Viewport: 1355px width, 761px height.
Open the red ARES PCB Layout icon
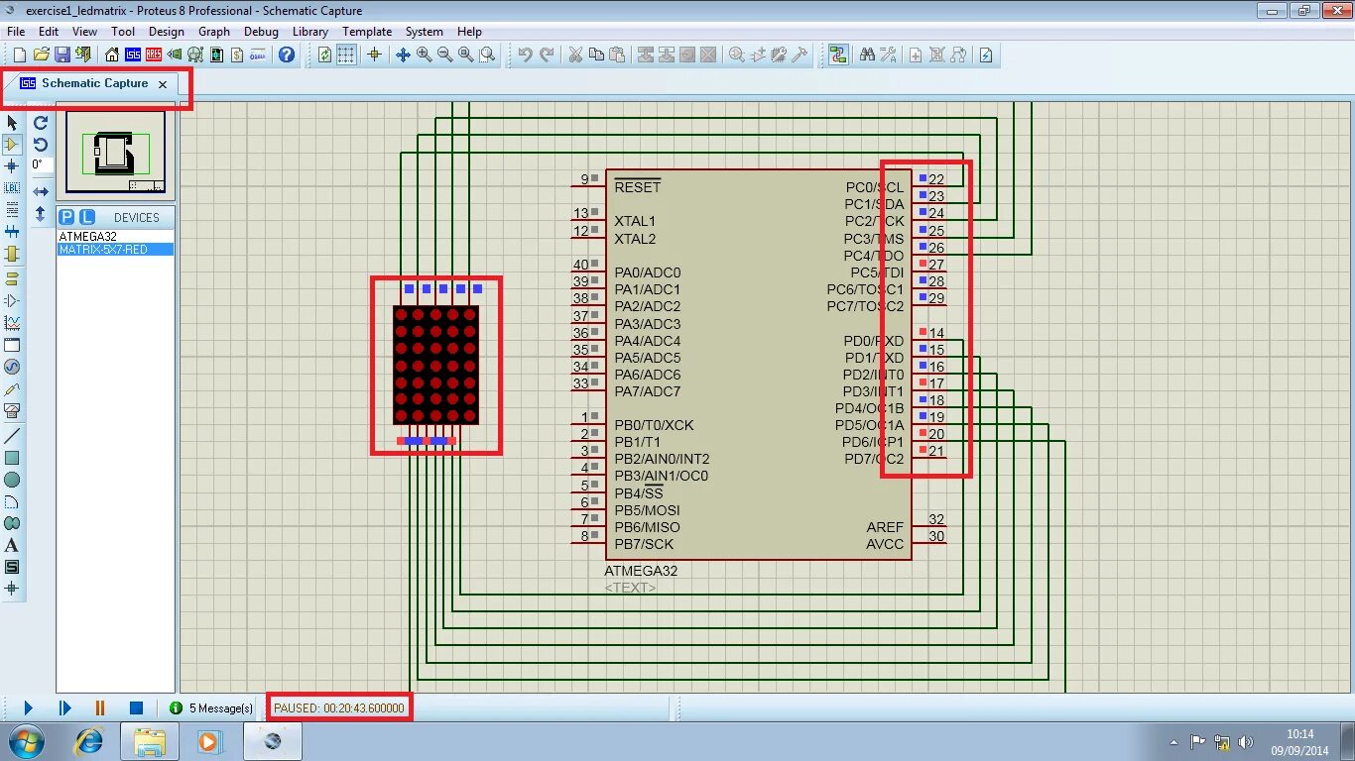pos(154,54)
